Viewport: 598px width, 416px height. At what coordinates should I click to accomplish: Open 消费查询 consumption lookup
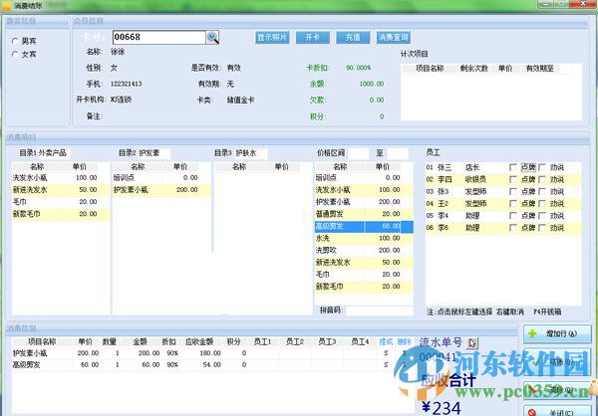click(x=394, y=38)
